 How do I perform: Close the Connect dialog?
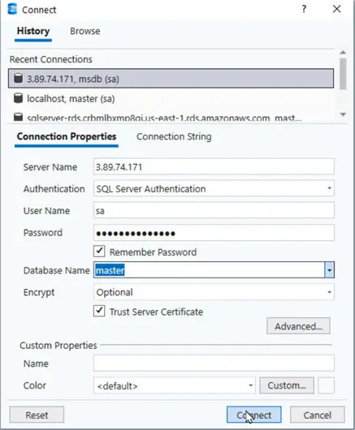(x=336, y=9)
